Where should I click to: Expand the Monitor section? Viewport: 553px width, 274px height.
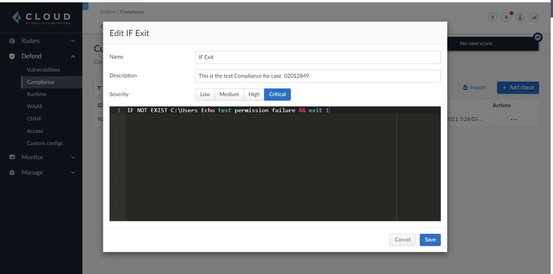point(73,157)
